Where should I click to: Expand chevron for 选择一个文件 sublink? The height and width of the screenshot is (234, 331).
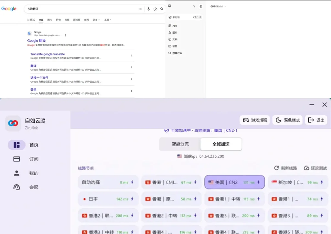click(132, 79)
